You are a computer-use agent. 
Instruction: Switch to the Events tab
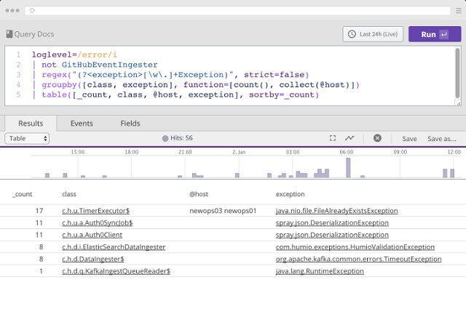(x=82, y=124)
